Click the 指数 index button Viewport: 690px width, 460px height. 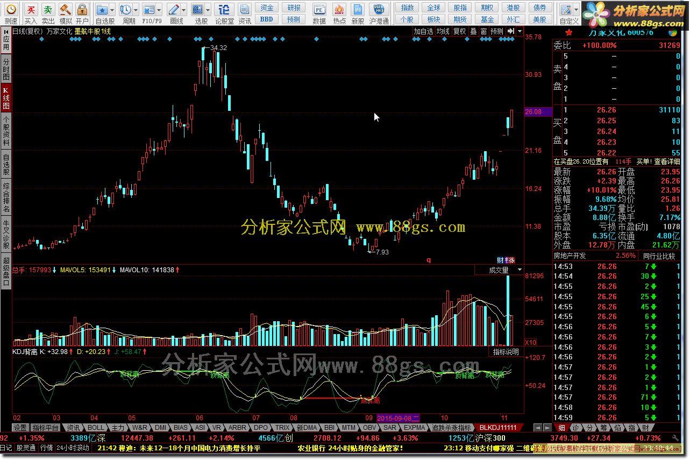(408, 8)
